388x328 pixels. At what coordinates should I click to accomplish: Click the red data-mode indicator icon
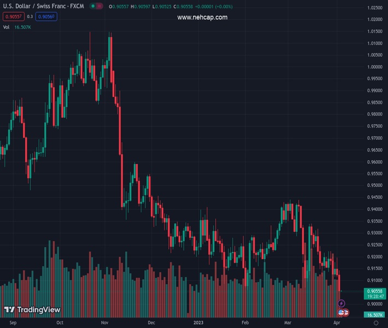click(99, 6)
